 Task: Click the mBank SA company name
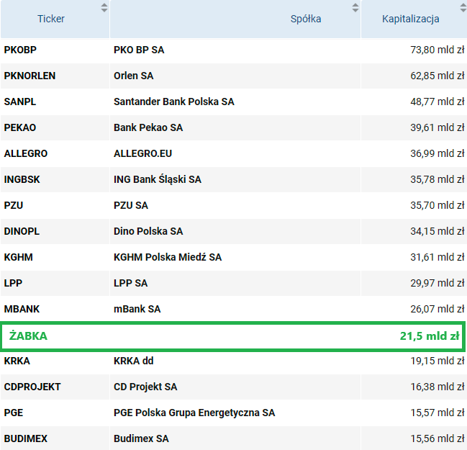coord(137,309)
